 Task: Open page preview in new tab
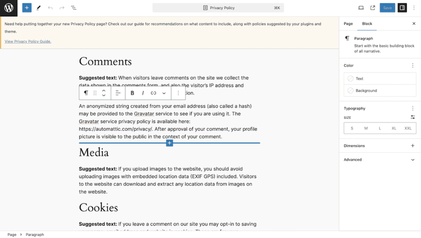372,8
